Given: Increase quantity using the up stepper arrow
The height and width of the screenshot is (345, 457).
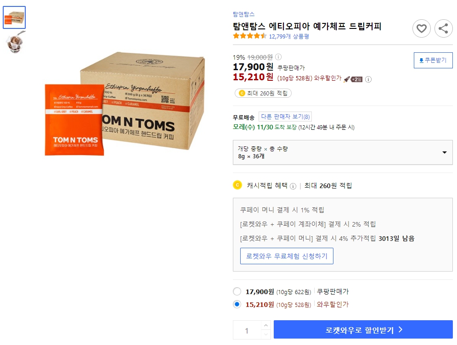Looking at the screenshot, I should [x=266, y=325].
